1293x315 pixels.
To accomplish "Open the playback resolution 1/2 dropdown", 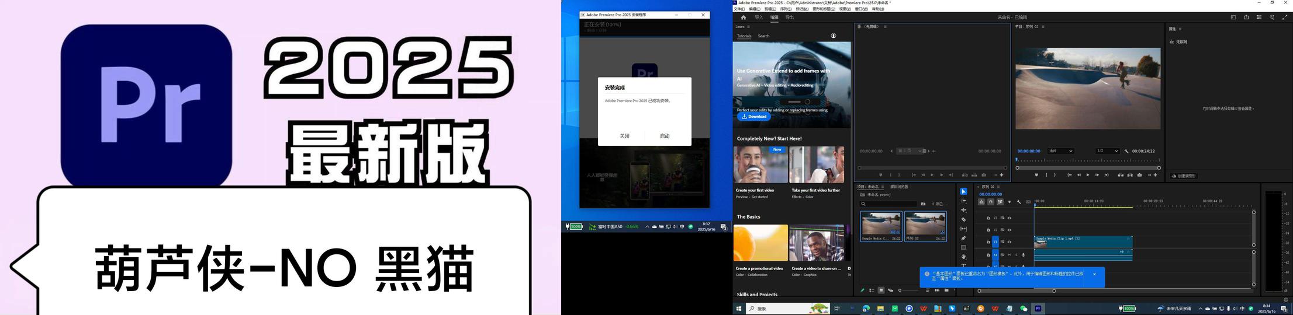I will click(1107, 151).
